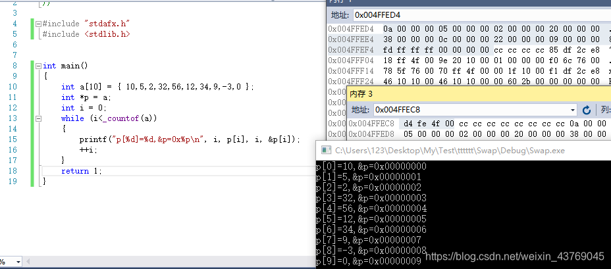The width and height of the screenshot is (611, 269).
Task: Click Memory 1 row address 0x004FFF04
Action: point(351,61)
